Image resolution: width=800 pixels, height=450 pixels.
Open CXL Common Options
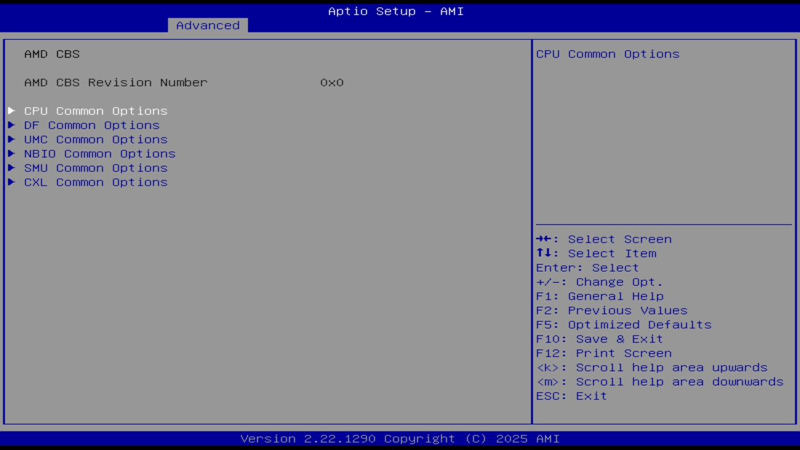pos(96,182)
